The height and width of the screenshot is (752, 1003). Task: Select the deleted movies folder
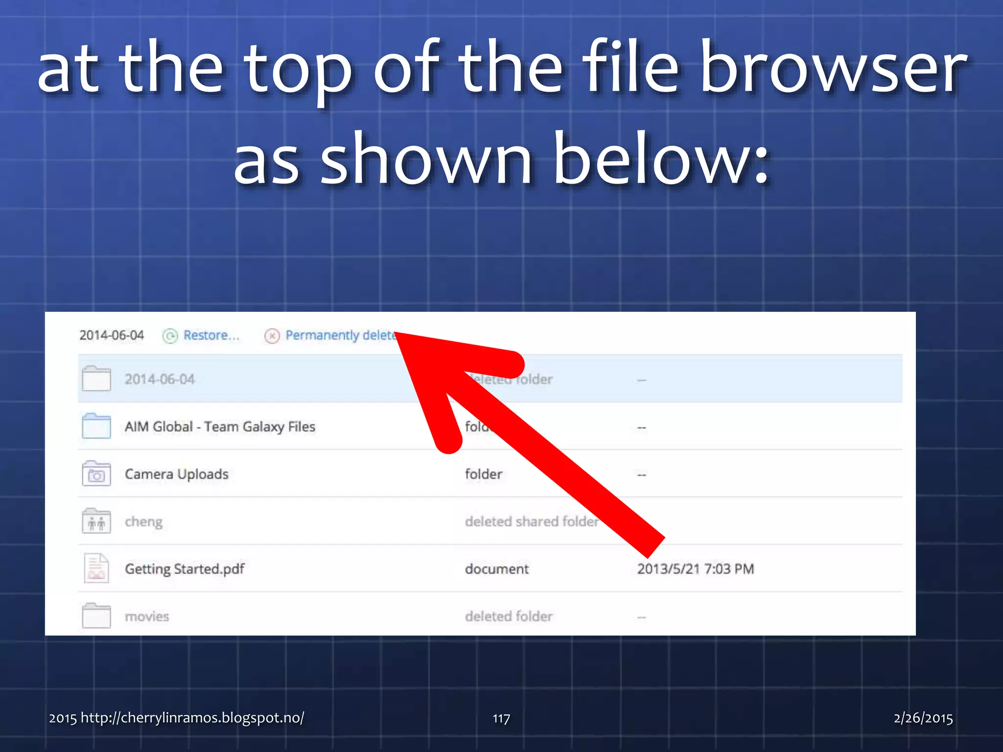tap(147, 616)
